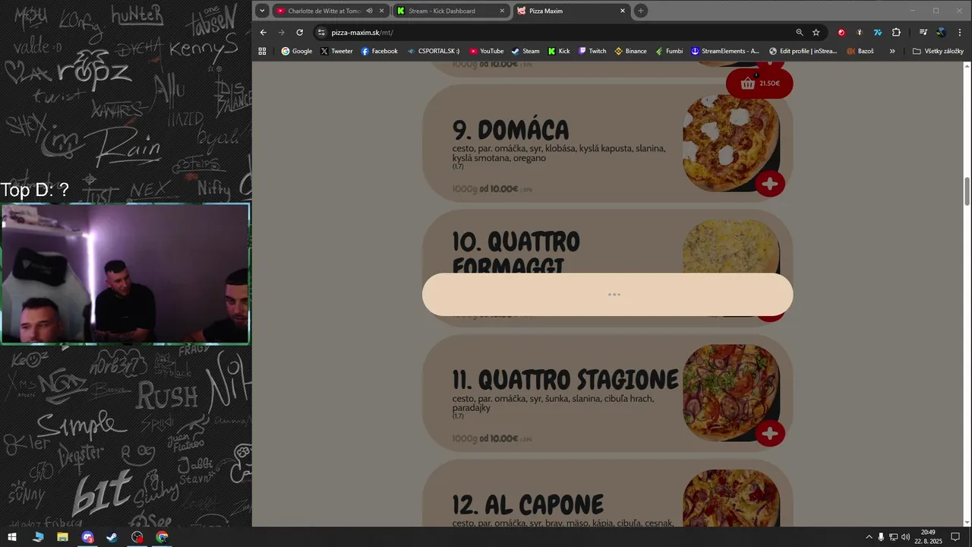
Task: Add 11. Quattro Stagione with plus button
Action: (770, 433)
